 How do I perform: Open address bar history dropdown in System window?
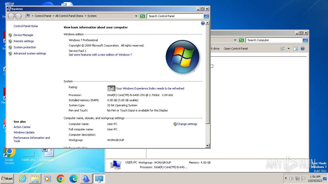136,16
